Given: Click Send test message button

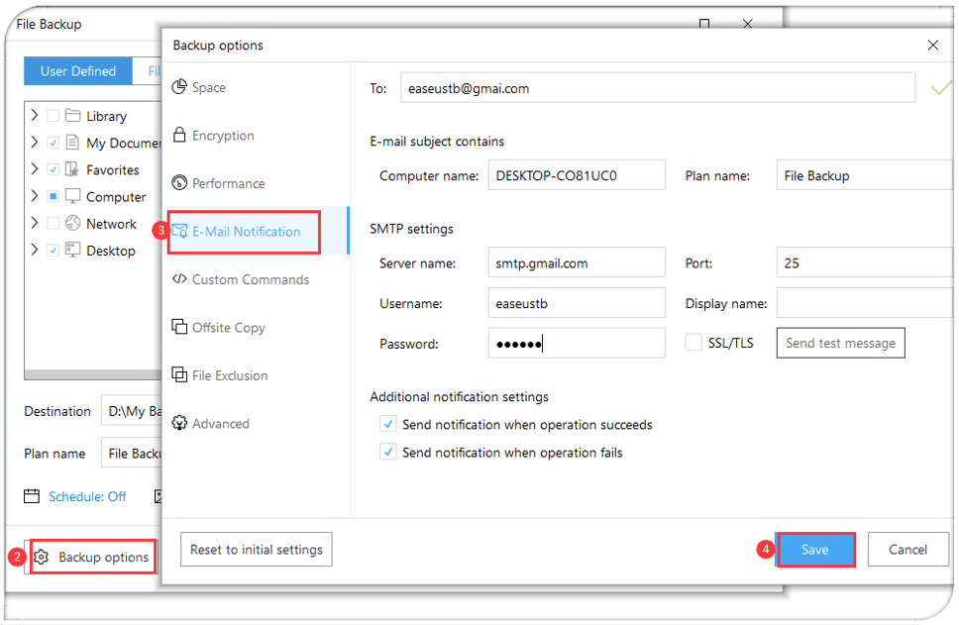Looking at the screenshot, I should tap(840, 343).
